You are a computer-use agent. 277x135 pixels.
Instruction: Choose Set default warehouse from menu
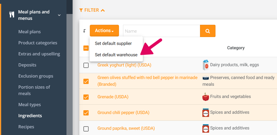(116, 55)
